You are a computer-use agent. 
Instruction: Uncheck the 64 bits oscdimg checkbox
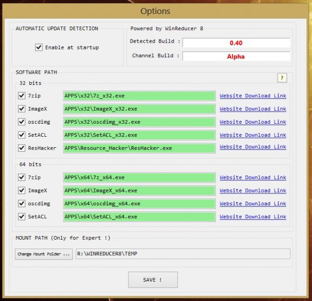tap(21, 203)
